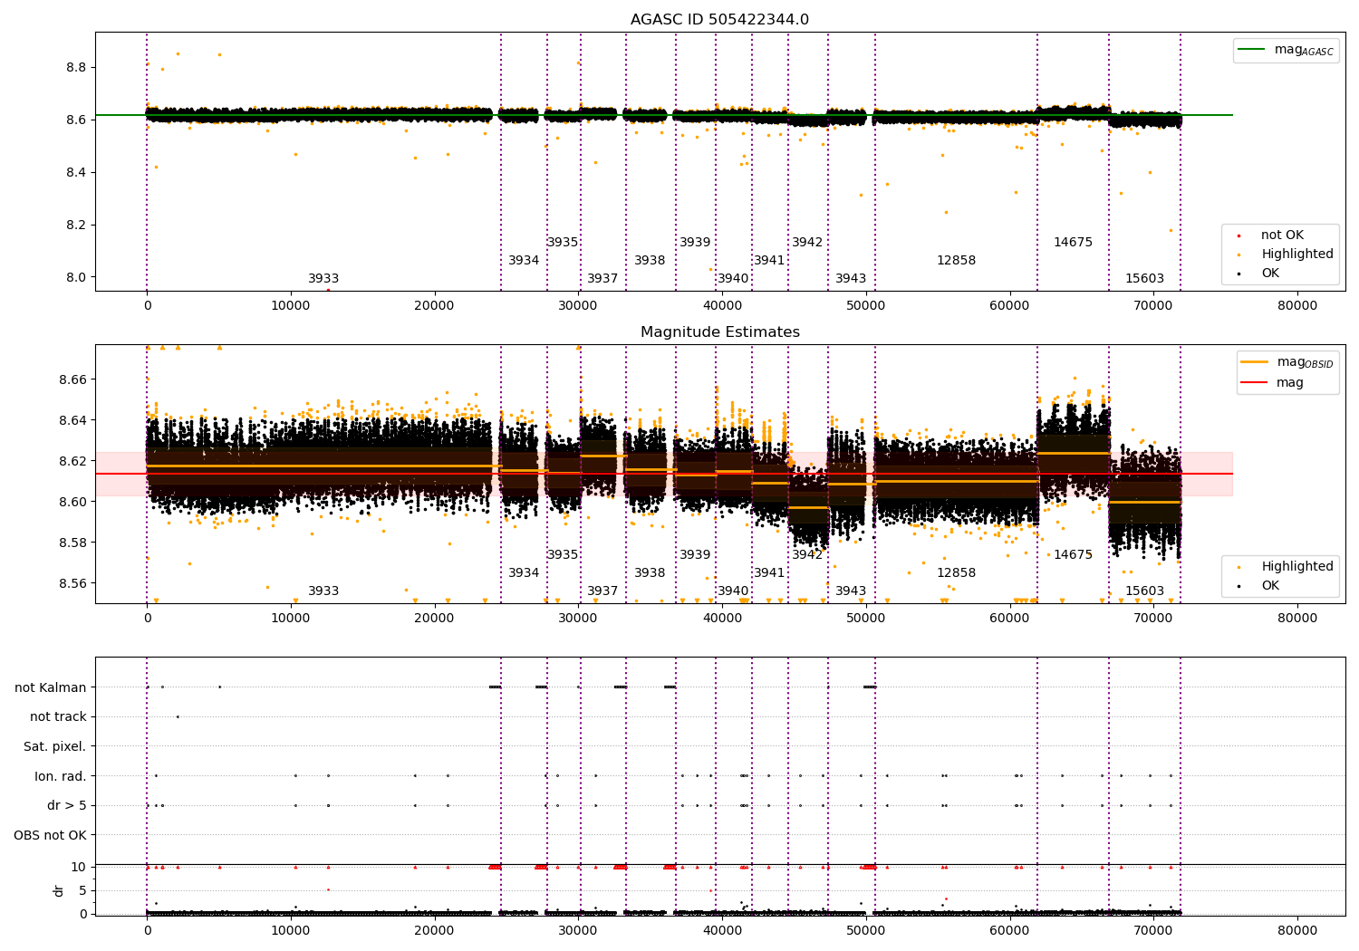Image resolution: width=1359 pixels, height=951 pixels.
Task: Click the 8.56 y-axis tick in middle plot
Action: (72, 584)
